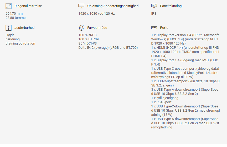Click the IPS panel value

tap(154, 14)
